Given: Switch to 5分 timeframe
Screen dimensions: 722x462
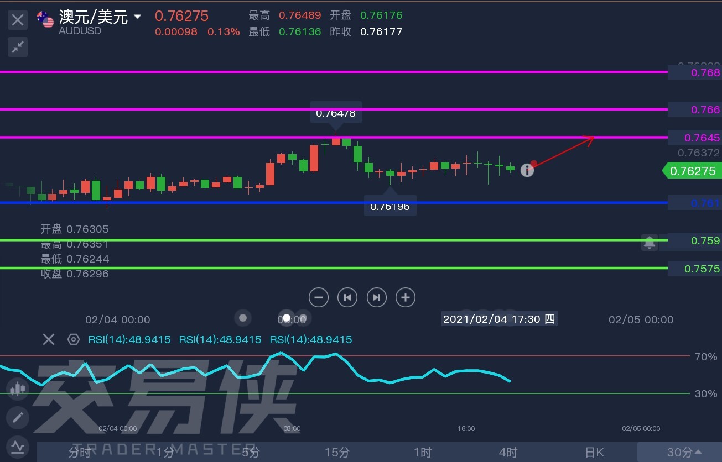Looking at the screenshot, I should point(251,453).
